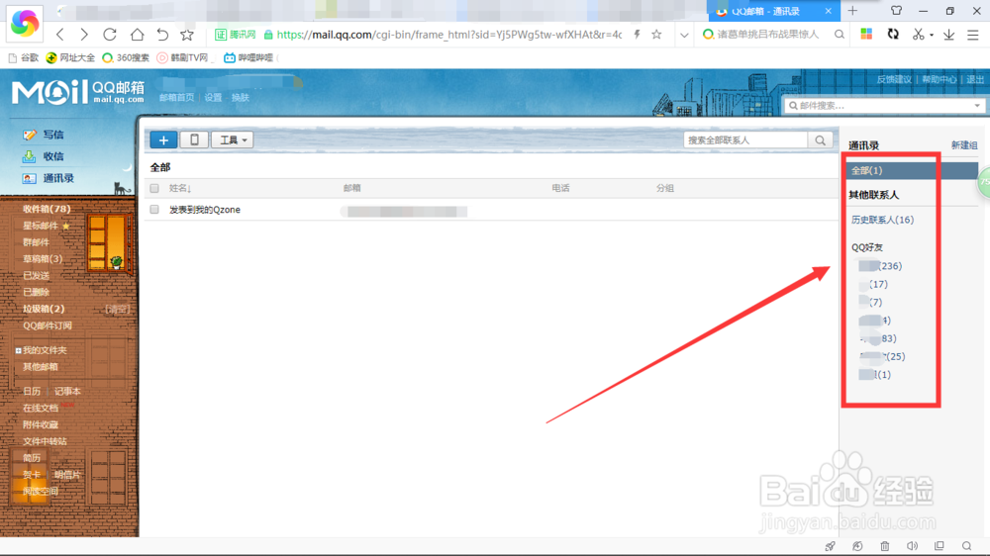Click the skin/shirt icon in title bar
The height and width of the screenshot is (556, 990).
[x=896, y=11]
